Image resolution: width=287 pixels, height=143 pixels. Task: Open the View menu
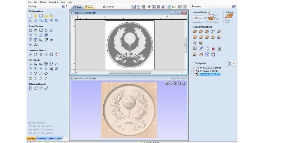pos(63,2)
